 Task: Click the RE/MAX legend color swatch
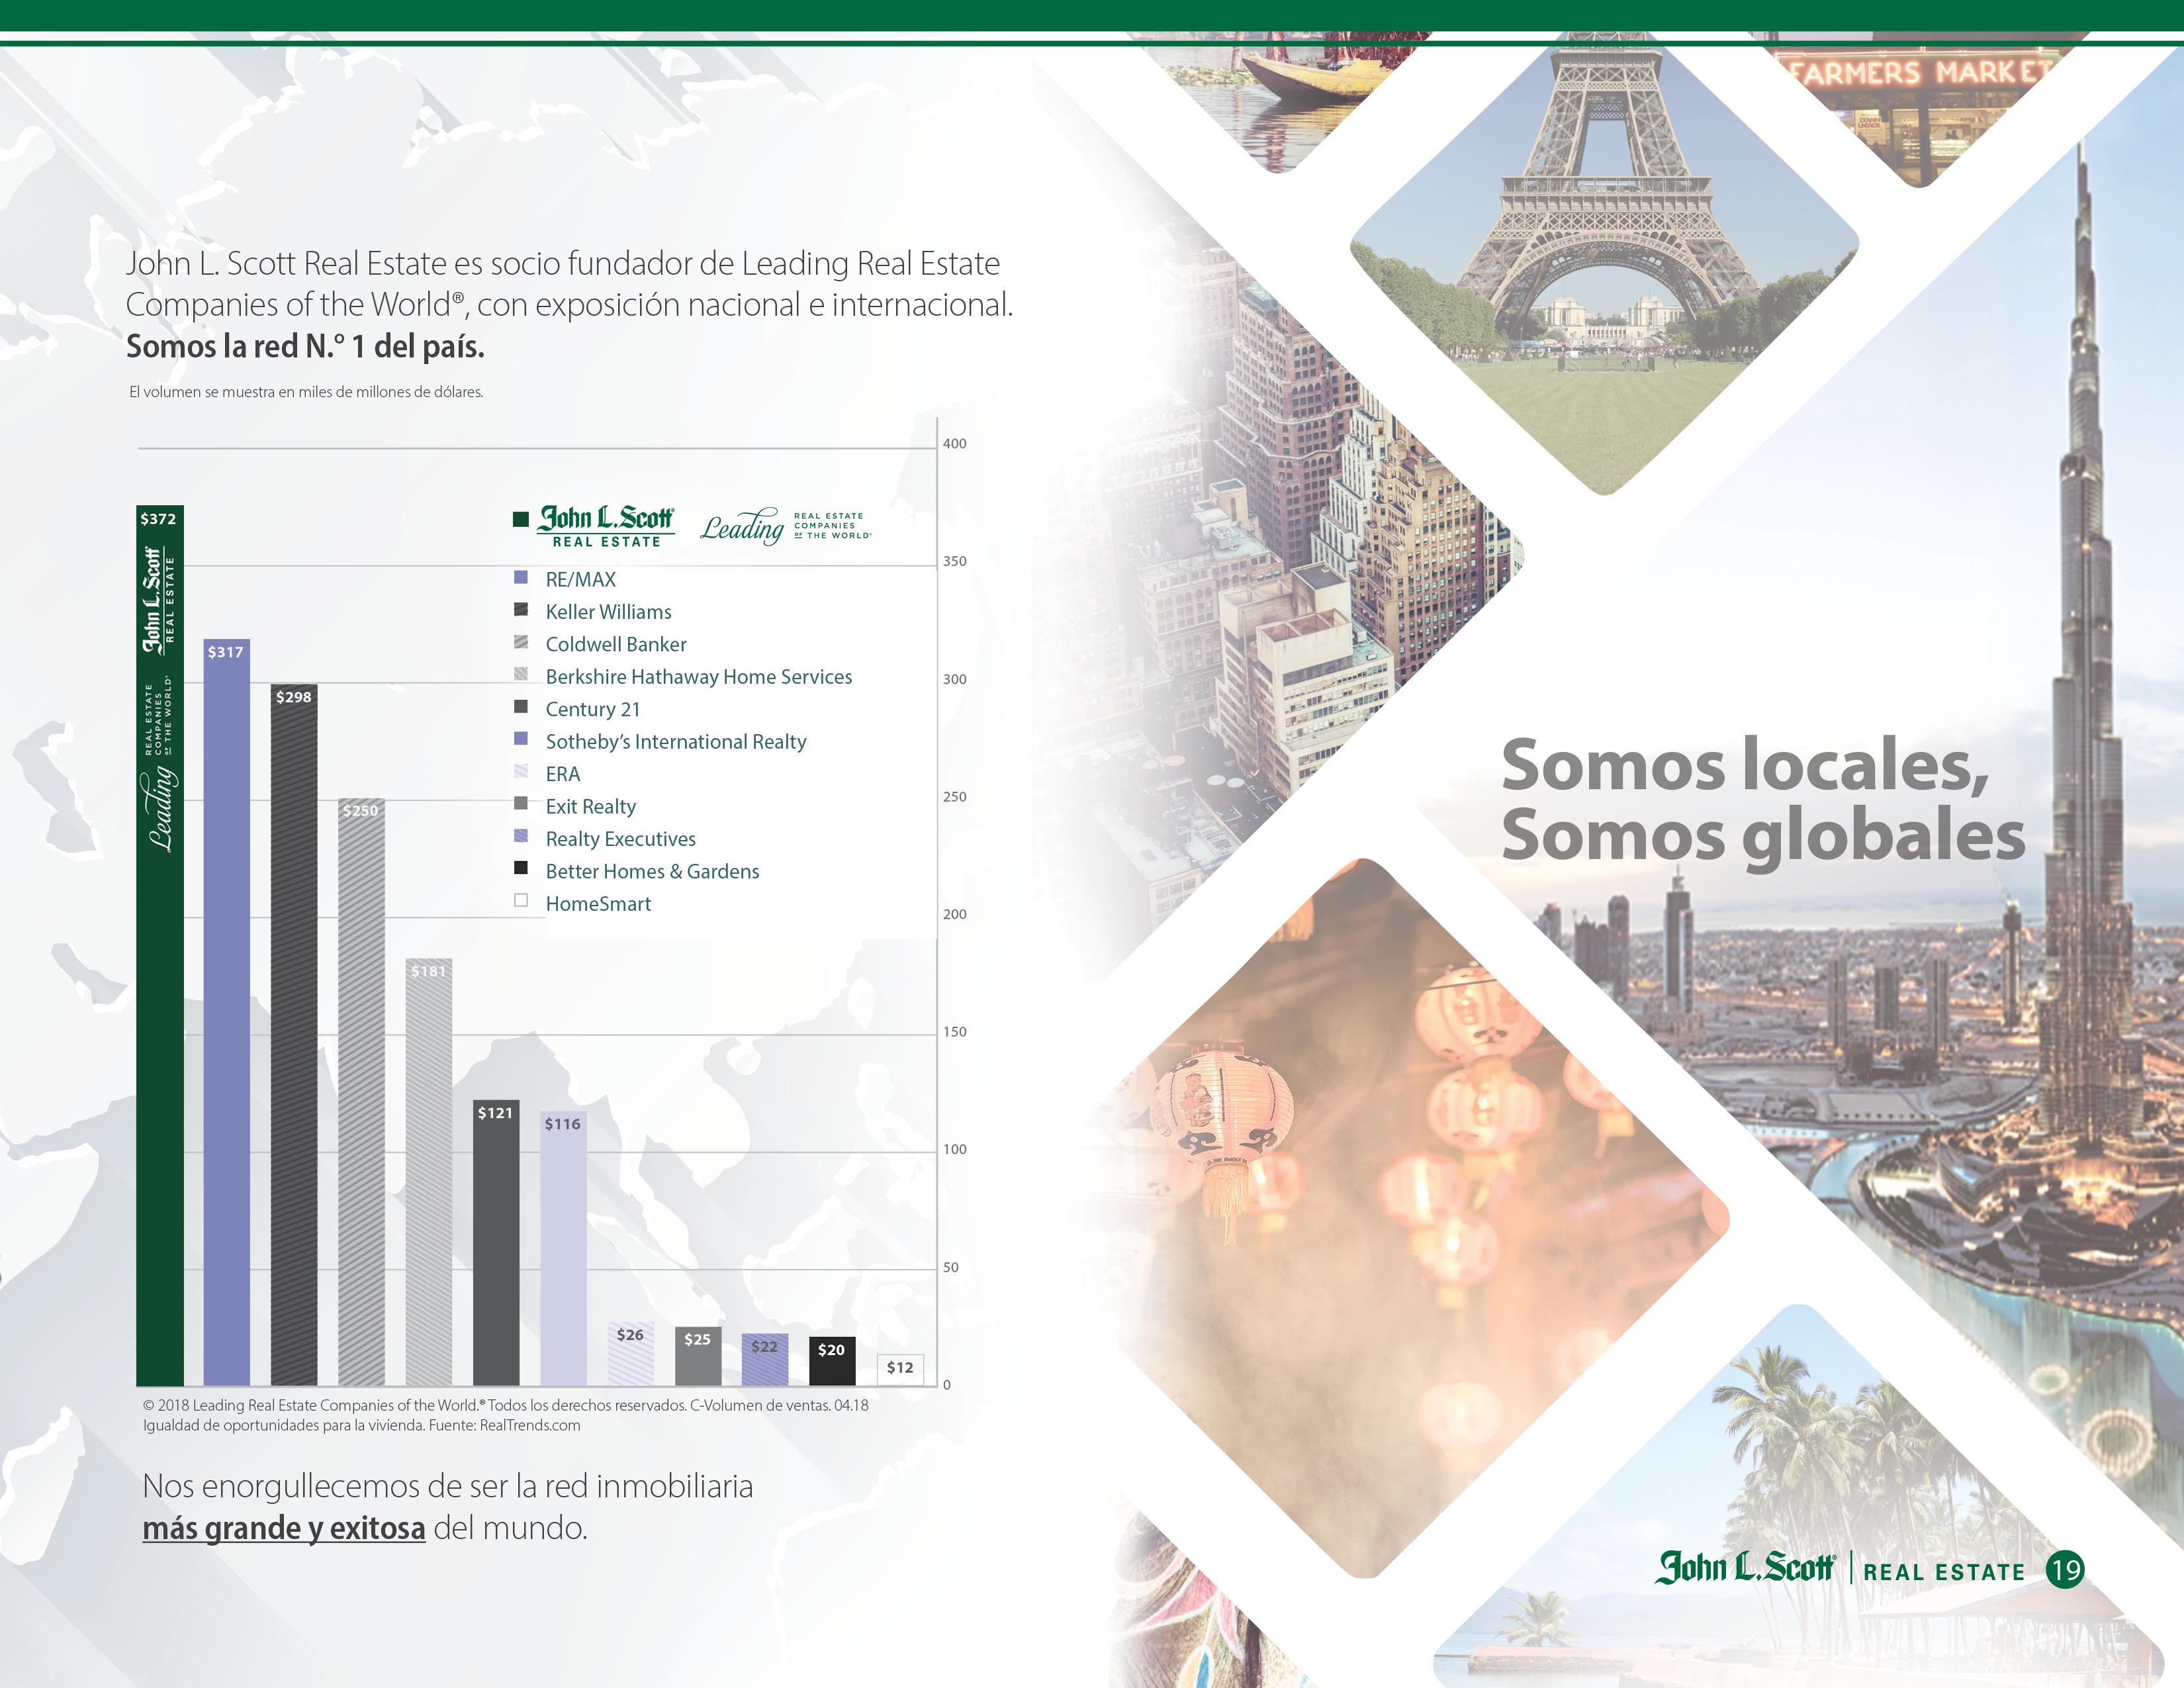tap(520, 578)
